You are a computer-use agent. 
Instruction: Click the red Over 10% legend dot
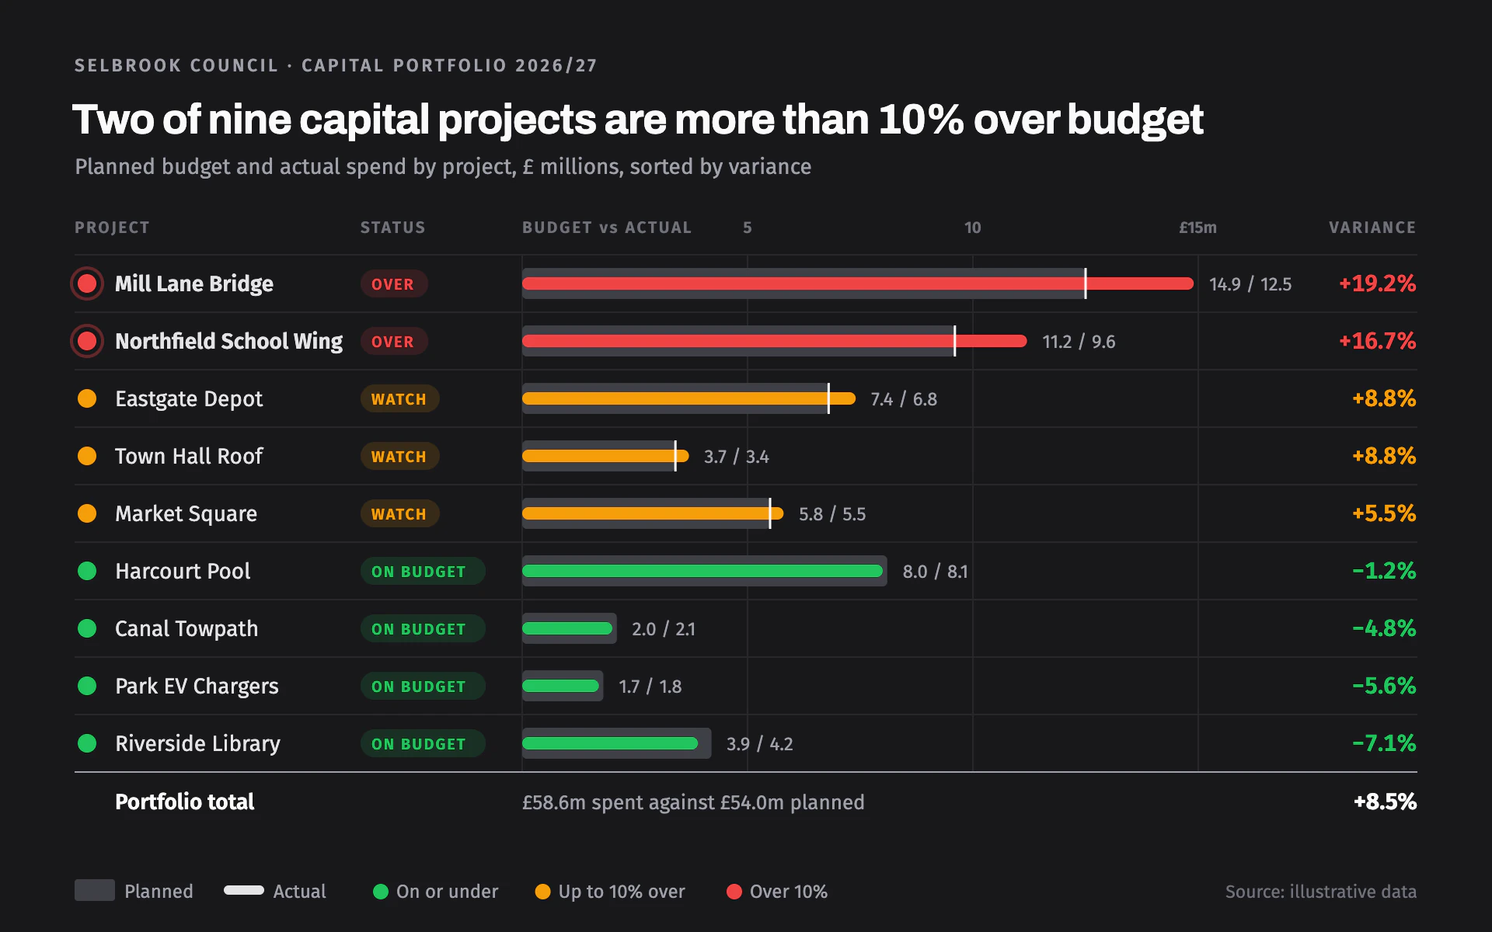point(734,892)
